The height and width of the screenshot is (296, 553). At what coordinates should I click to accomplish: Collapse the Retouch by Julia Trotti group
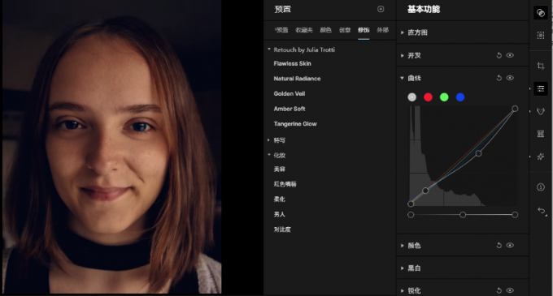[x=269, y=49]
